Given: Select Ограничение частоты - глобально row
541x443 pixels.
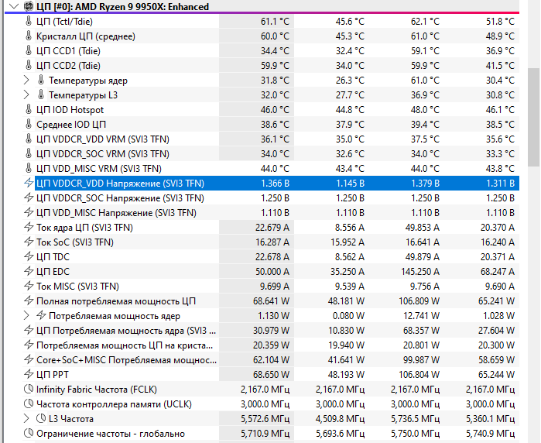Looking at the screenshot, I should [x=271, y=434].
